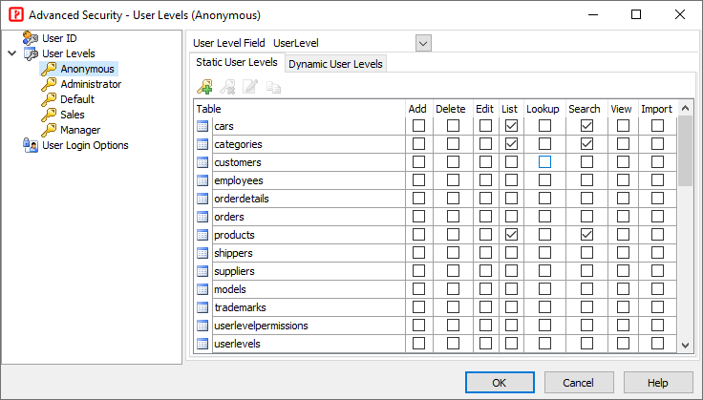Click the Copy User Level toolbar icon
The image size is (703, 400).
pos(273,87)
